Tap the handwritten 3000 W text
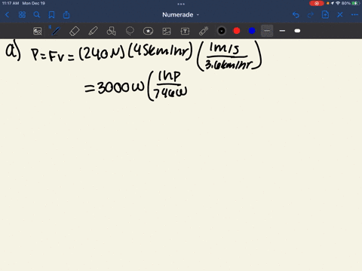Image resolution: width=362 pixels, height=271 pixels. click(121, 87)
